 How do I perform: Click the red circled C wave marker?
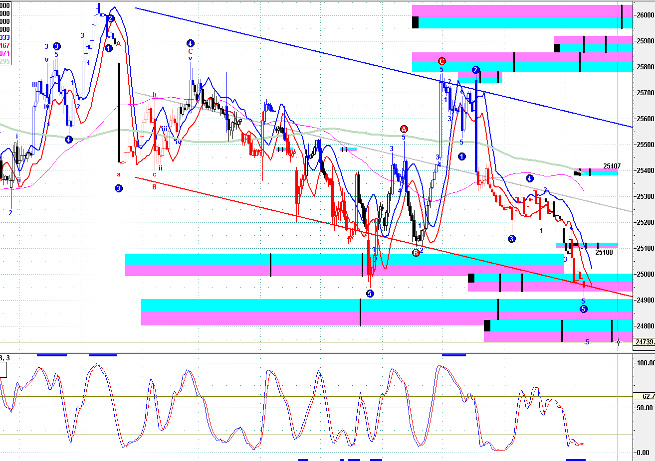click(441, 61)
